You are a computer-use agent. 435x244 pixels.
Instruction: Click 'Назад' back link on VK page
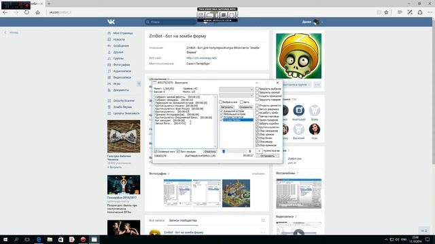click(x=12, y=33)
